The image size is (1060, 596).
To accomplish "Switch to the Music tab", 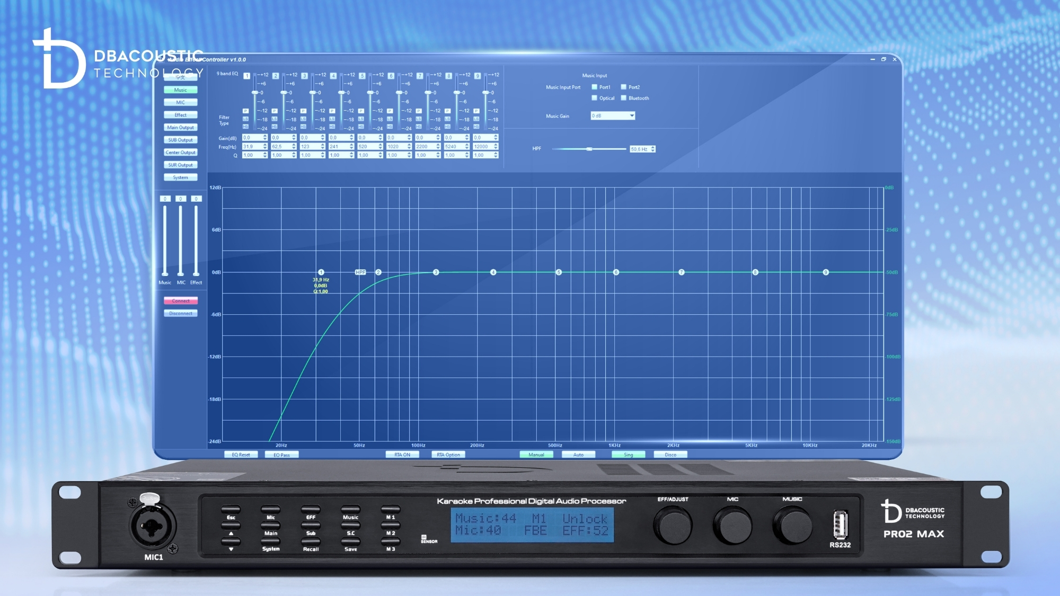I will click(x=181, y=90).
